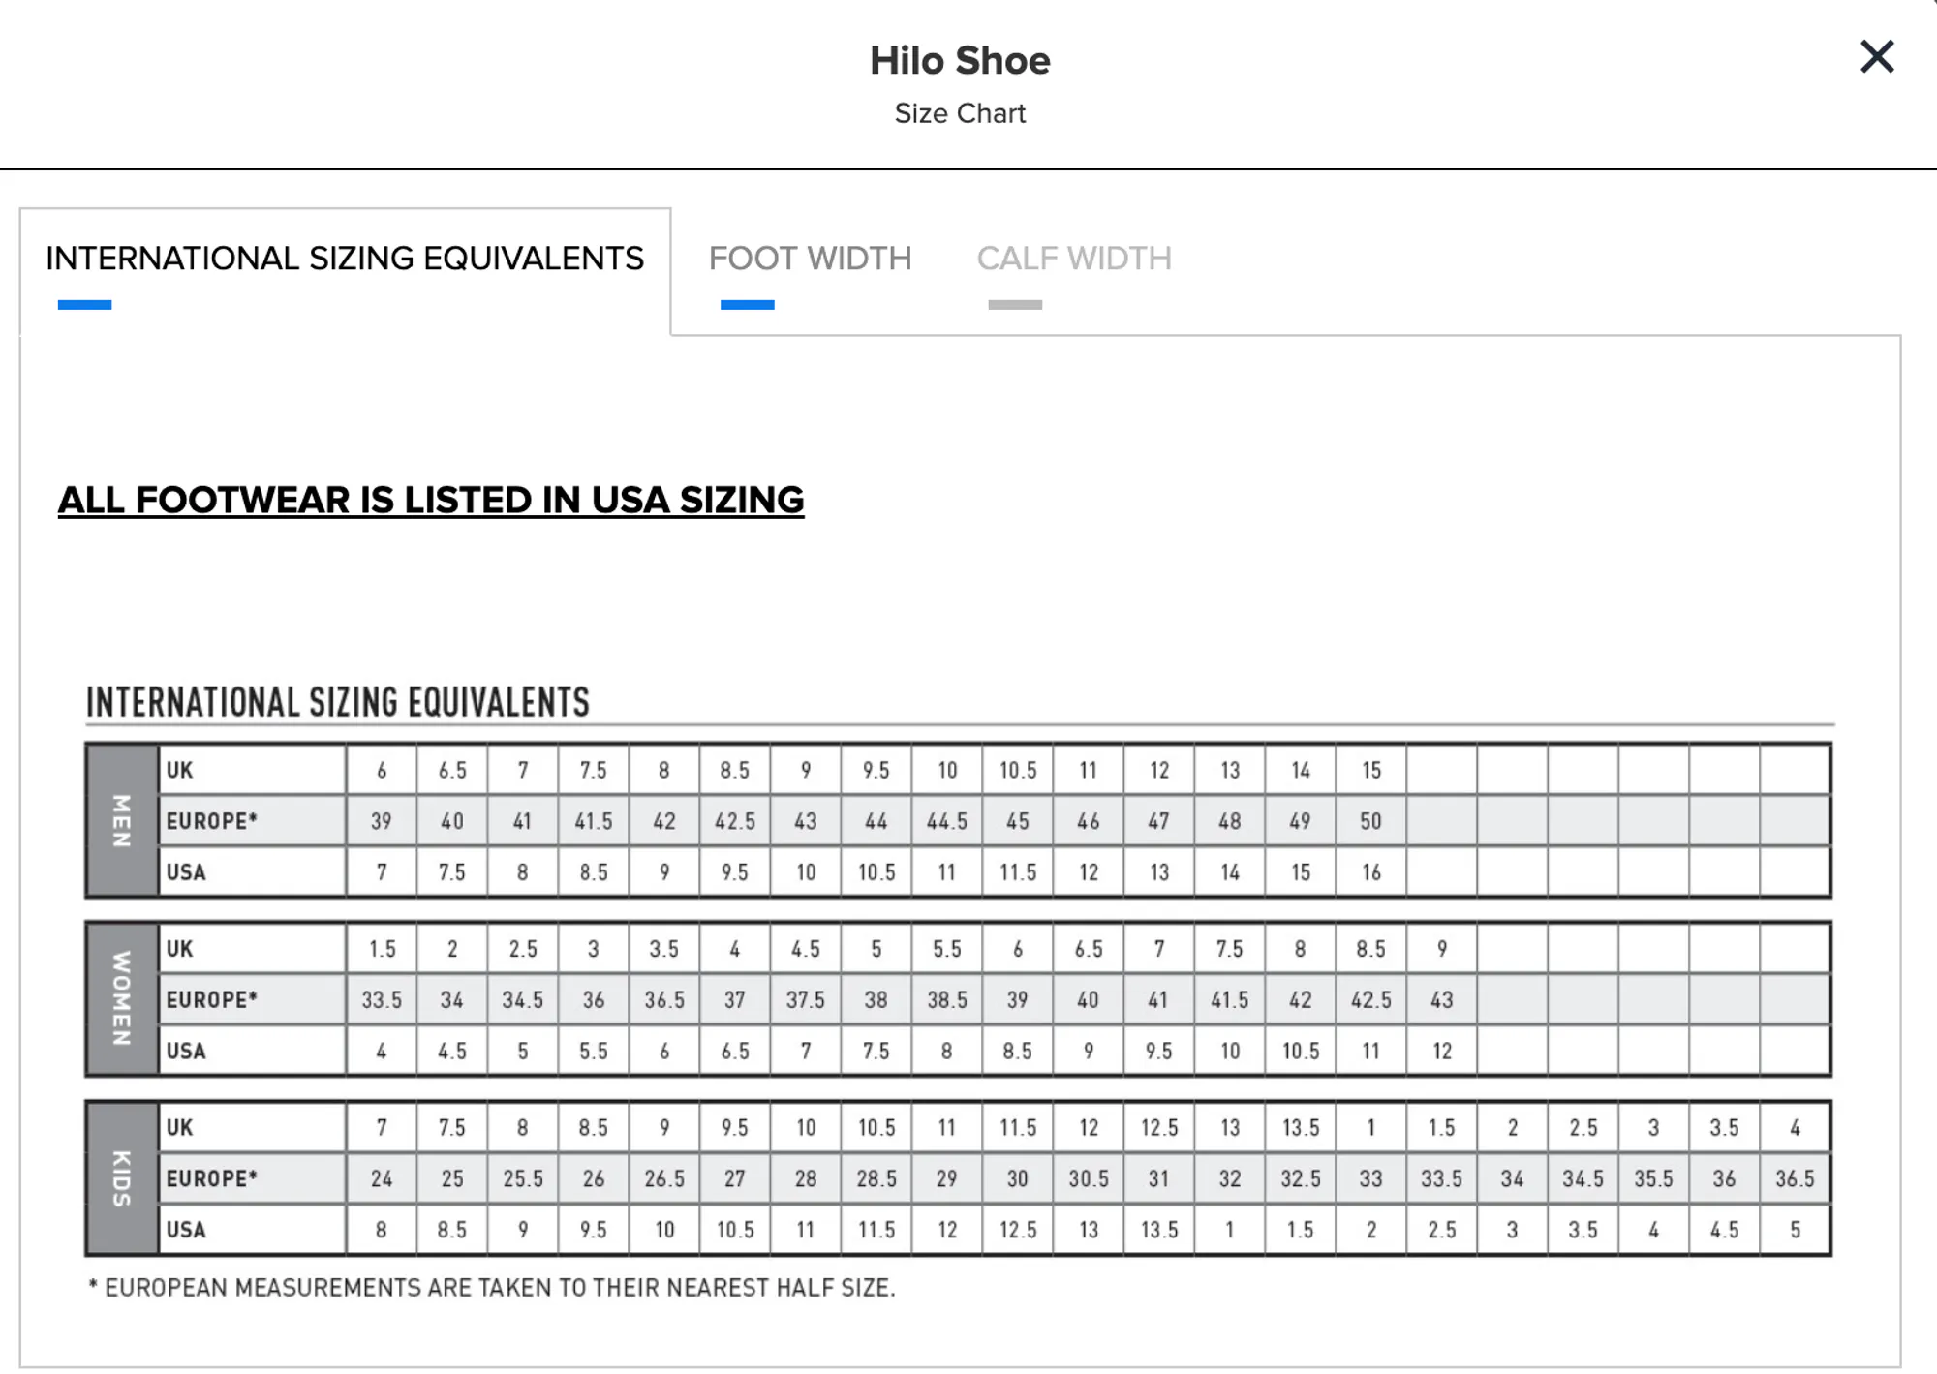Click the men's Europe 44.5 cell

coord(946,822)
